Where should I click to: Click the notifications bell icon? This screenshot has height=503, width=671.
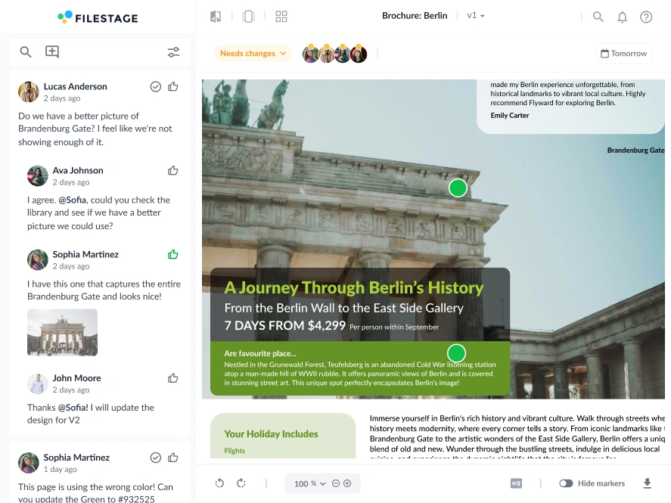coord(622,17)
